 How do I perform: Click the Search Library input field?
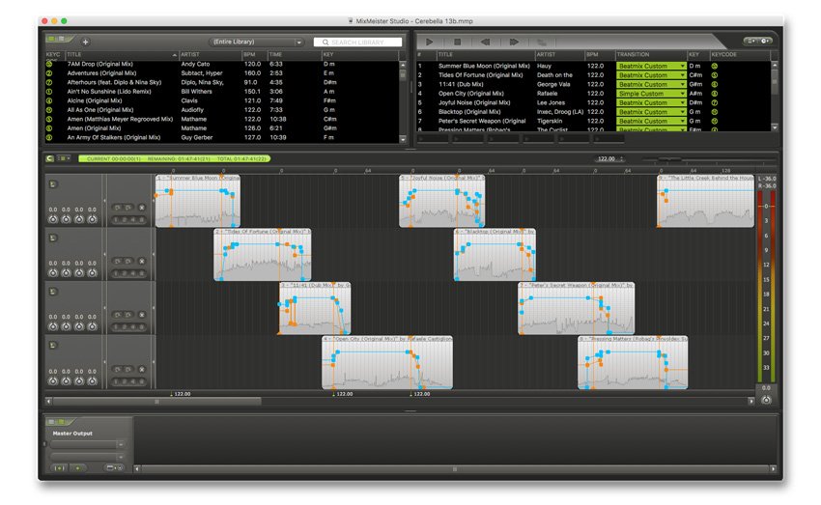click(357, 42)
